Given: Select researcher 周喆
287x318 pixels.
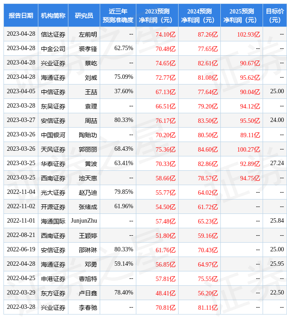Looking at the screenshot, I should (x=91, y=121).
